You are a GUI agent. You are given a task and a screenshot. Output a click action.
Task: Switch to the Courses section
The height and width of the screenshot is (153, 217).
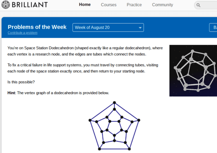(x=109, y=5)
